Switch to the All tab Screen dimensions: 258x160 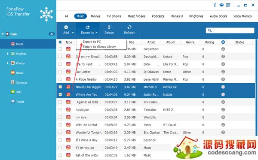pos(66,16)
